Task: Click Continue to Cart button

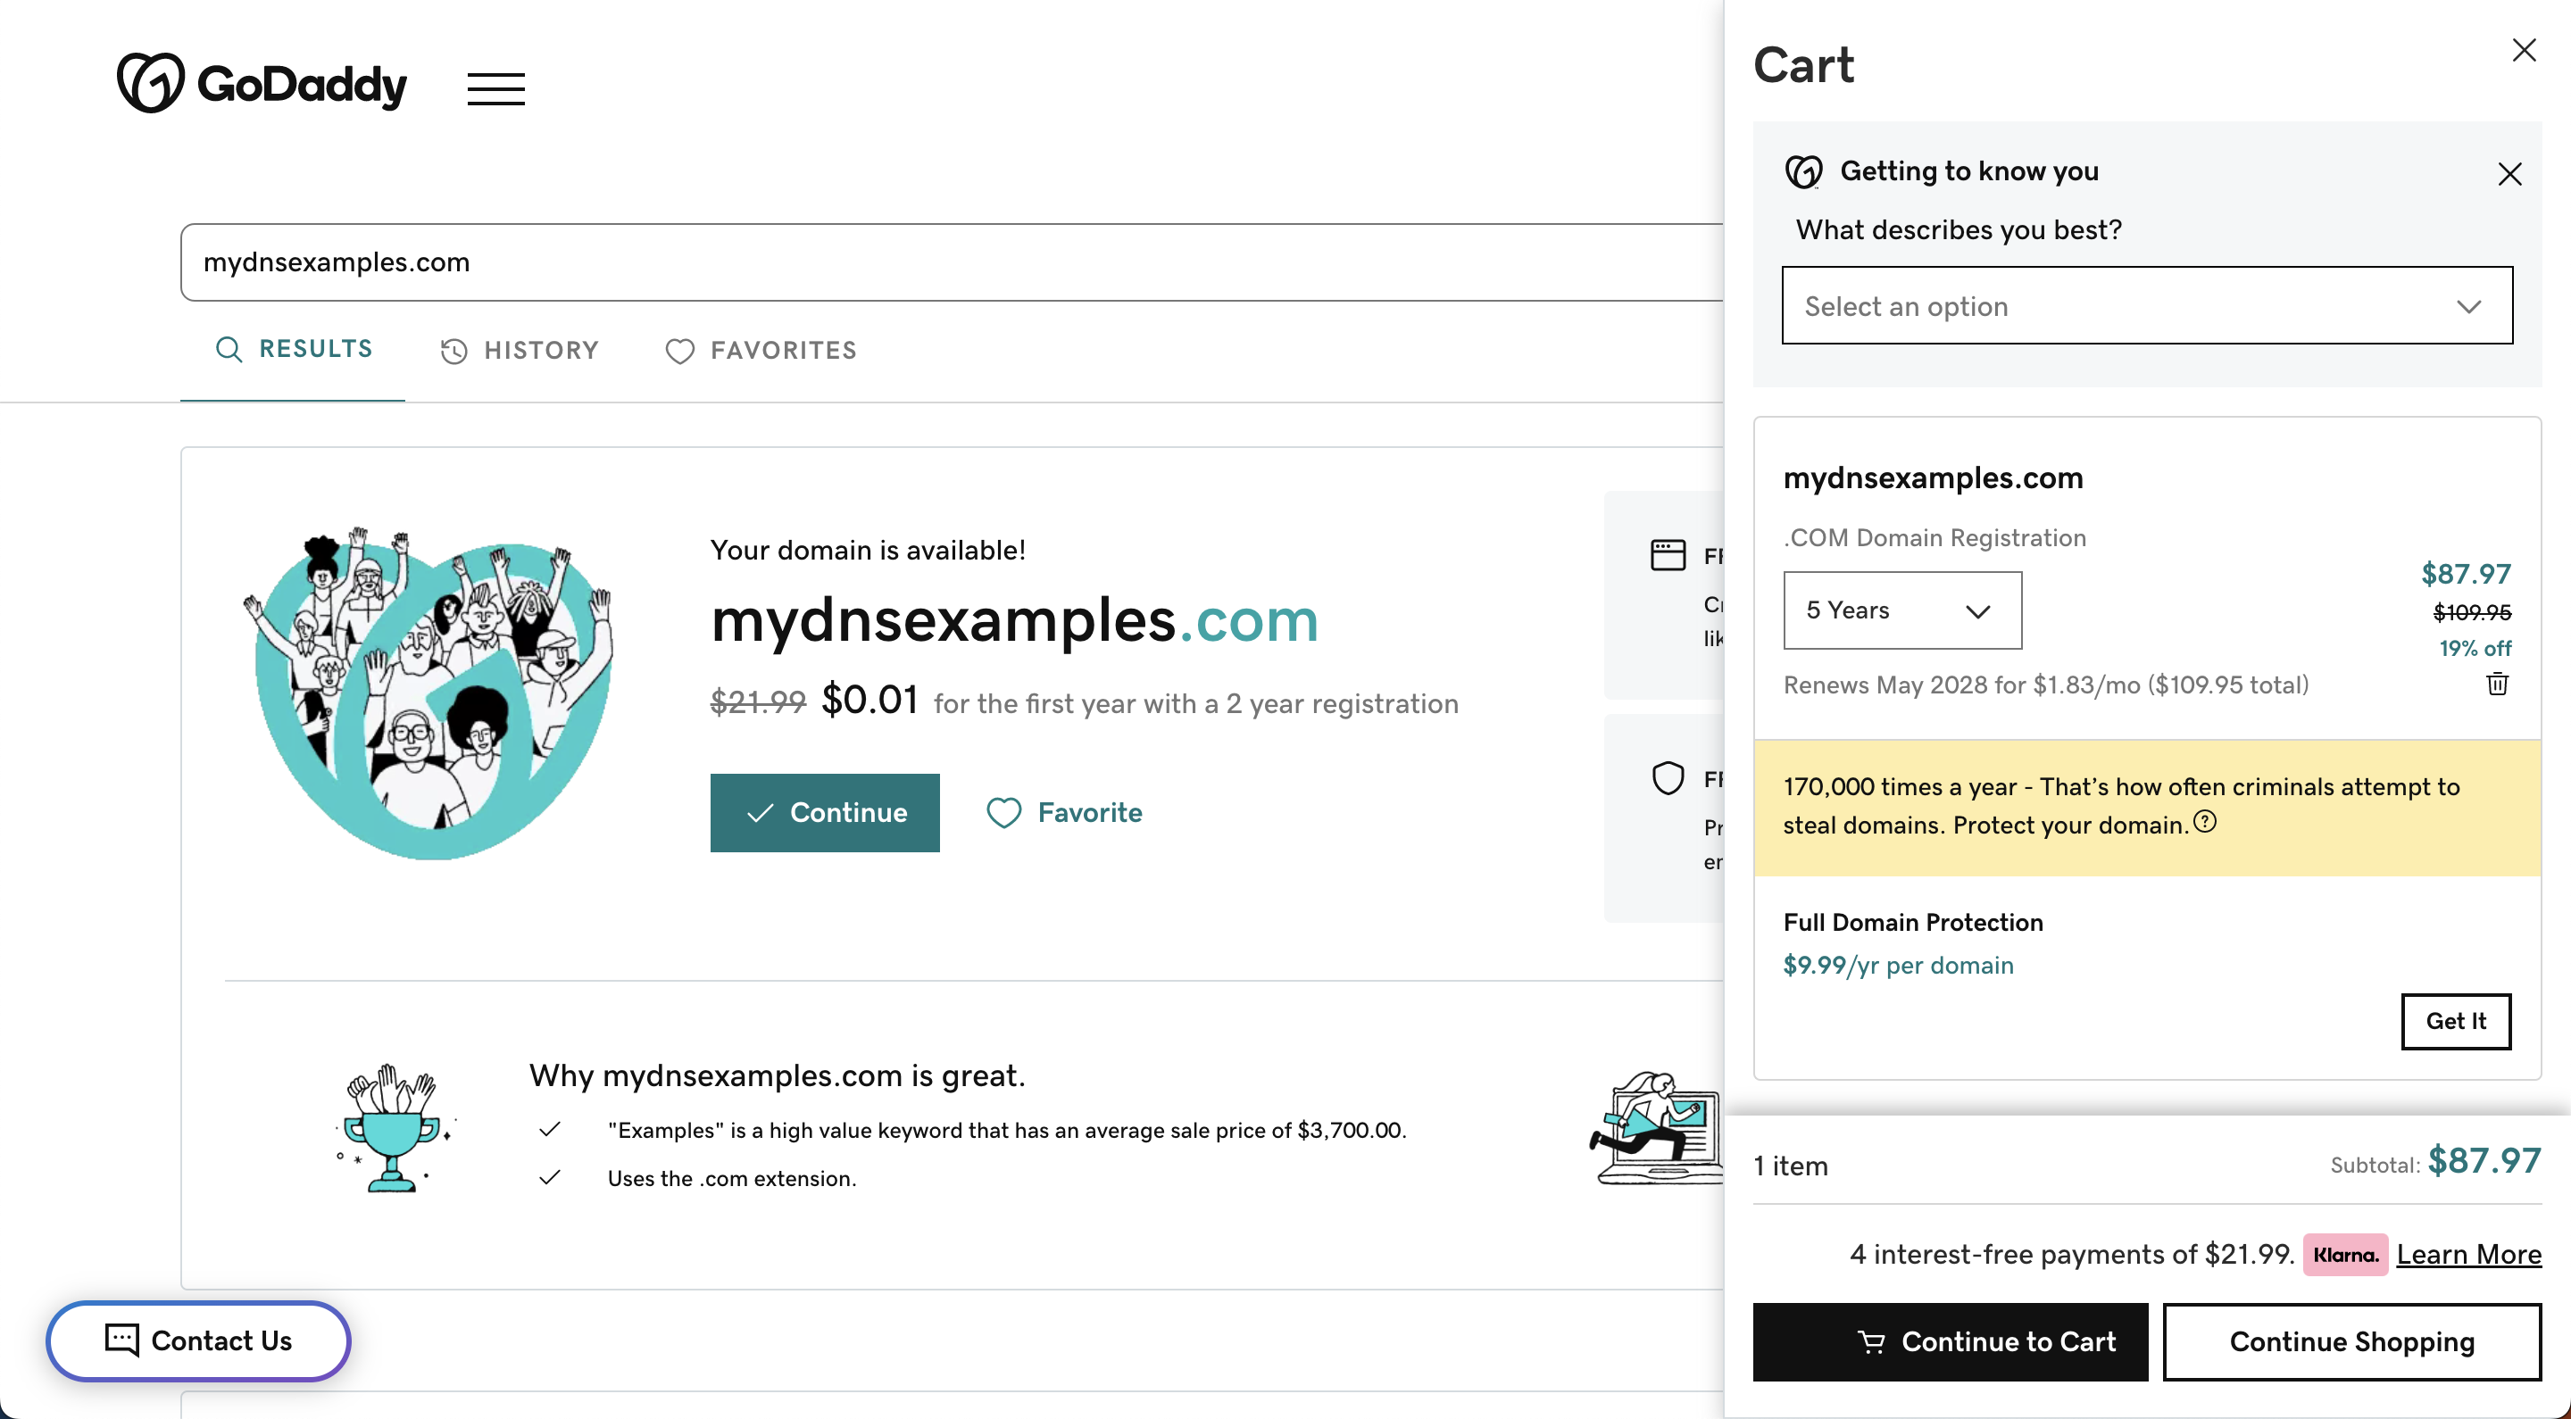Action: [x=1951, y=1342]
